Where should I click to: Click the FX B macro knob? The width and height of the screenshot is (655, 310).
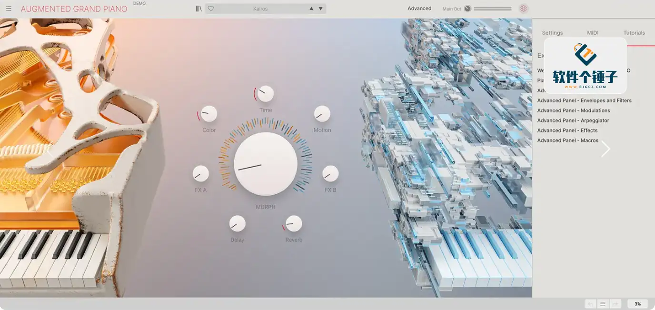330,174
